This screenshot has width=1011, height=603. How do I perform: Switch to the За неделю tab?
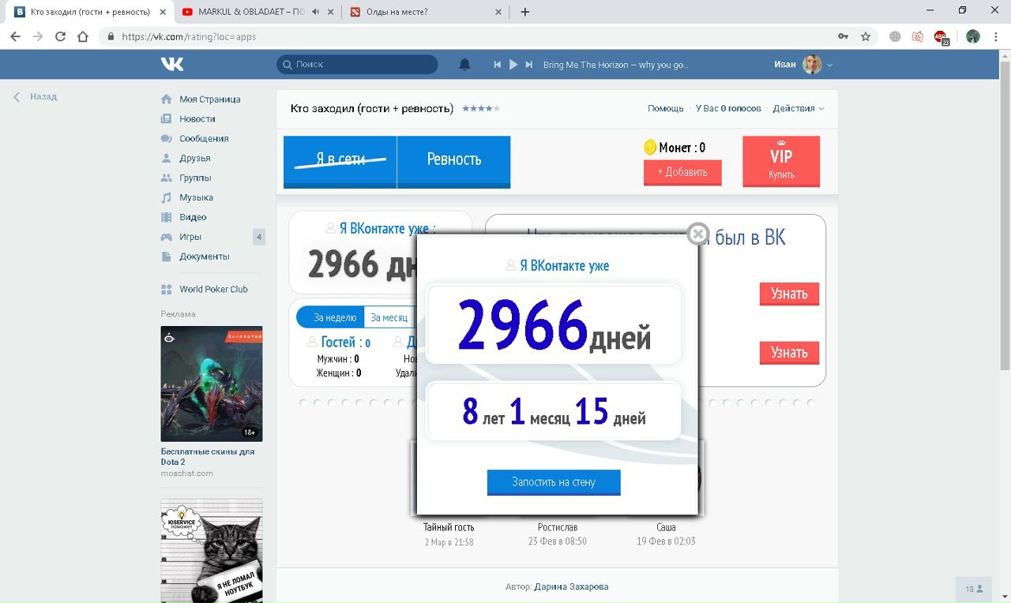(335, 317)
